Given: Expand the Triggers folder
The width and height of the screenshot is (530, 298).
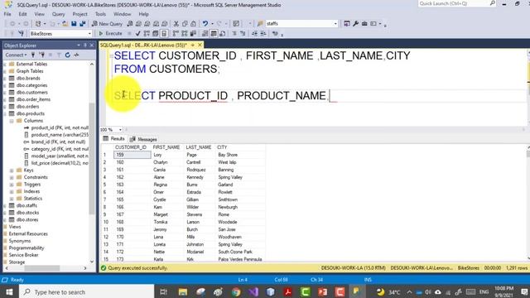Looking at the screenshot, I should [12, 185].
